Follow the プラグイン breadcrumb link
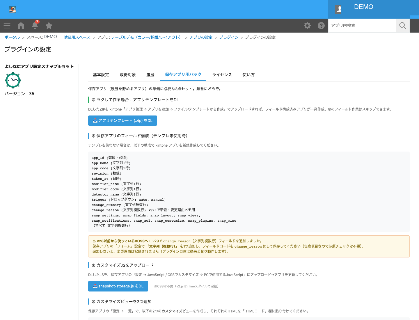The height and width of the screenshot is (320, 419). 229,37
